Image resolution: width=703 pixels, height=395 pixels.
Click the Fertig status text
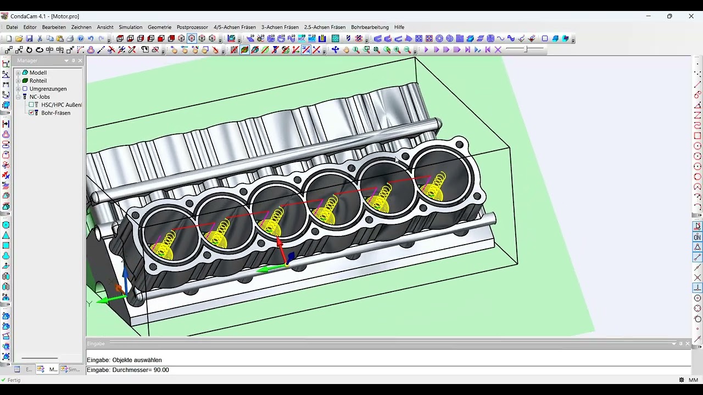click(14, 380)
